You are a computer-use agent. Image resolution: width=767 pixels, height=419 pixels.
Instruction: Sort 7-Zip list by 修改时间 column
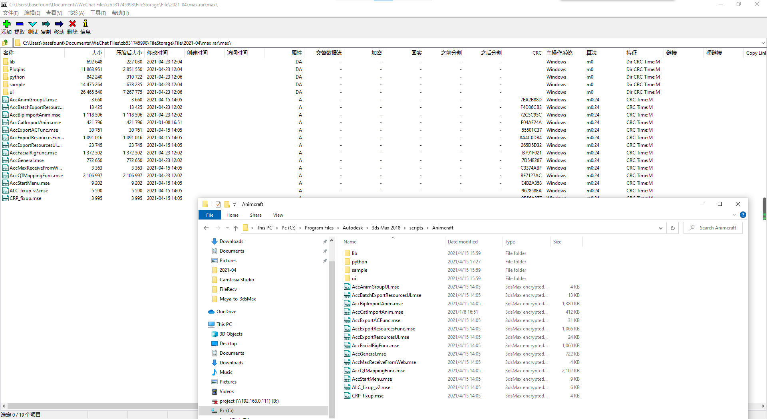[x=164, y=53]
